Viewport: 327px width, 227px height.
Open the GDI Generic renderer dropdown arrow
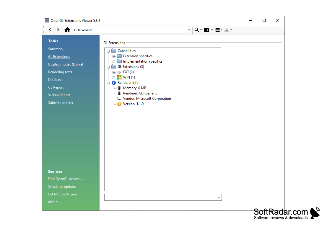[189, 30]
